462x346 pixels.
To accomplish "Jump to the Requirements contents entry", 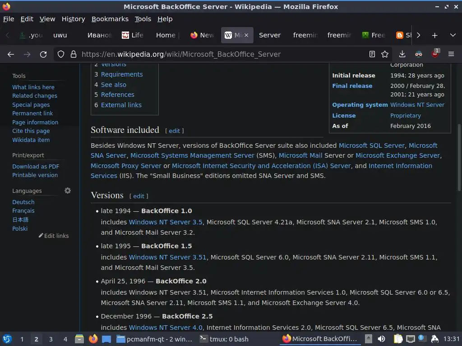I will pos(122,74).
